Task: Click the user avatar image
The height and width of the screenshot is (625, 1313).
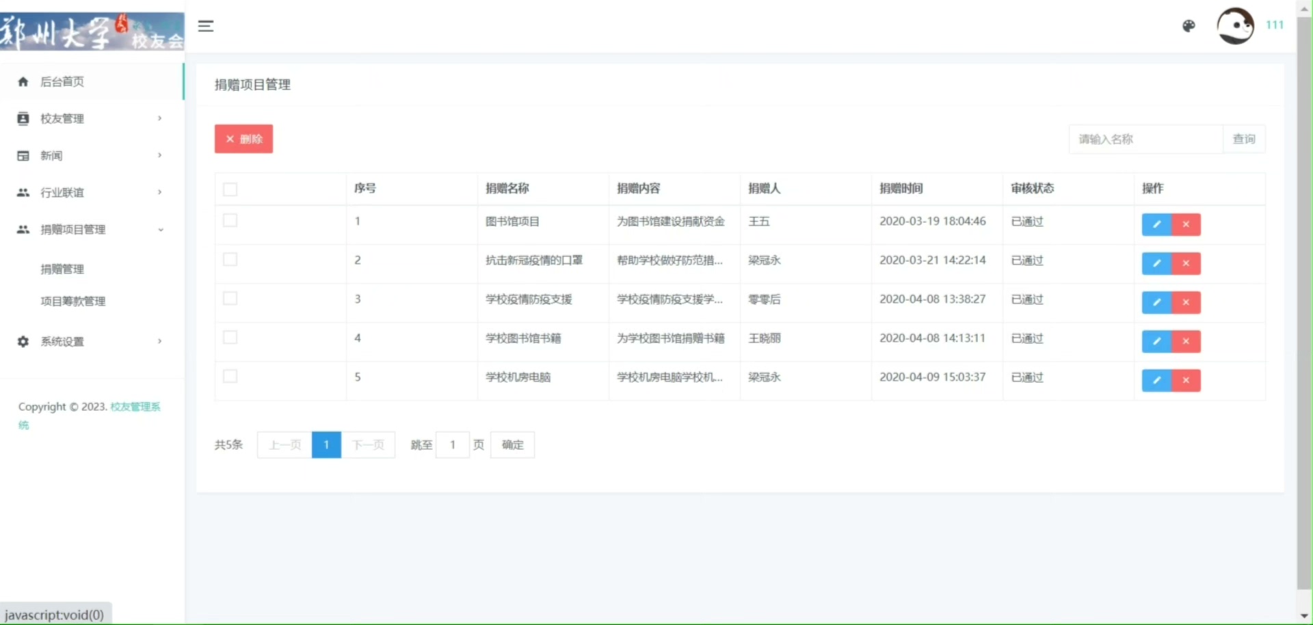Action: point(1235,26)
